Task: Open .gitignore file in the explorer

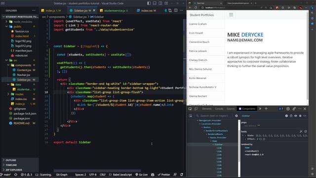Action: (20, 109)
